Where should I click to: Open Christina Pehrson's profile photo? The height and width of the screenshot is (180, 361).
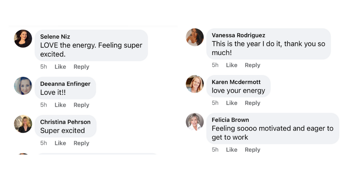point(23,124)
